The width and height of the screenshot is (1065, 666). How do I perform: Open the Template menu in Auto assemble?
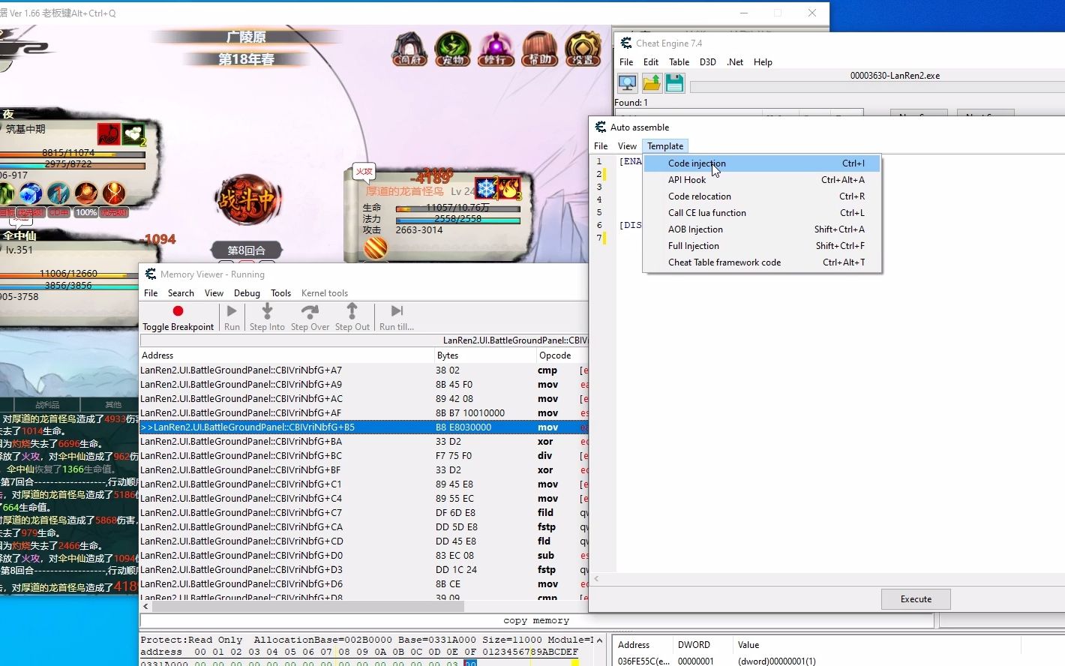pos(665,146)
